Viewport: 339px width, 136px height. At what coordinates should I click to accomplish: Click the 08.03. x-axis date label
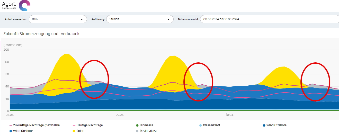(x=10, y=115)
